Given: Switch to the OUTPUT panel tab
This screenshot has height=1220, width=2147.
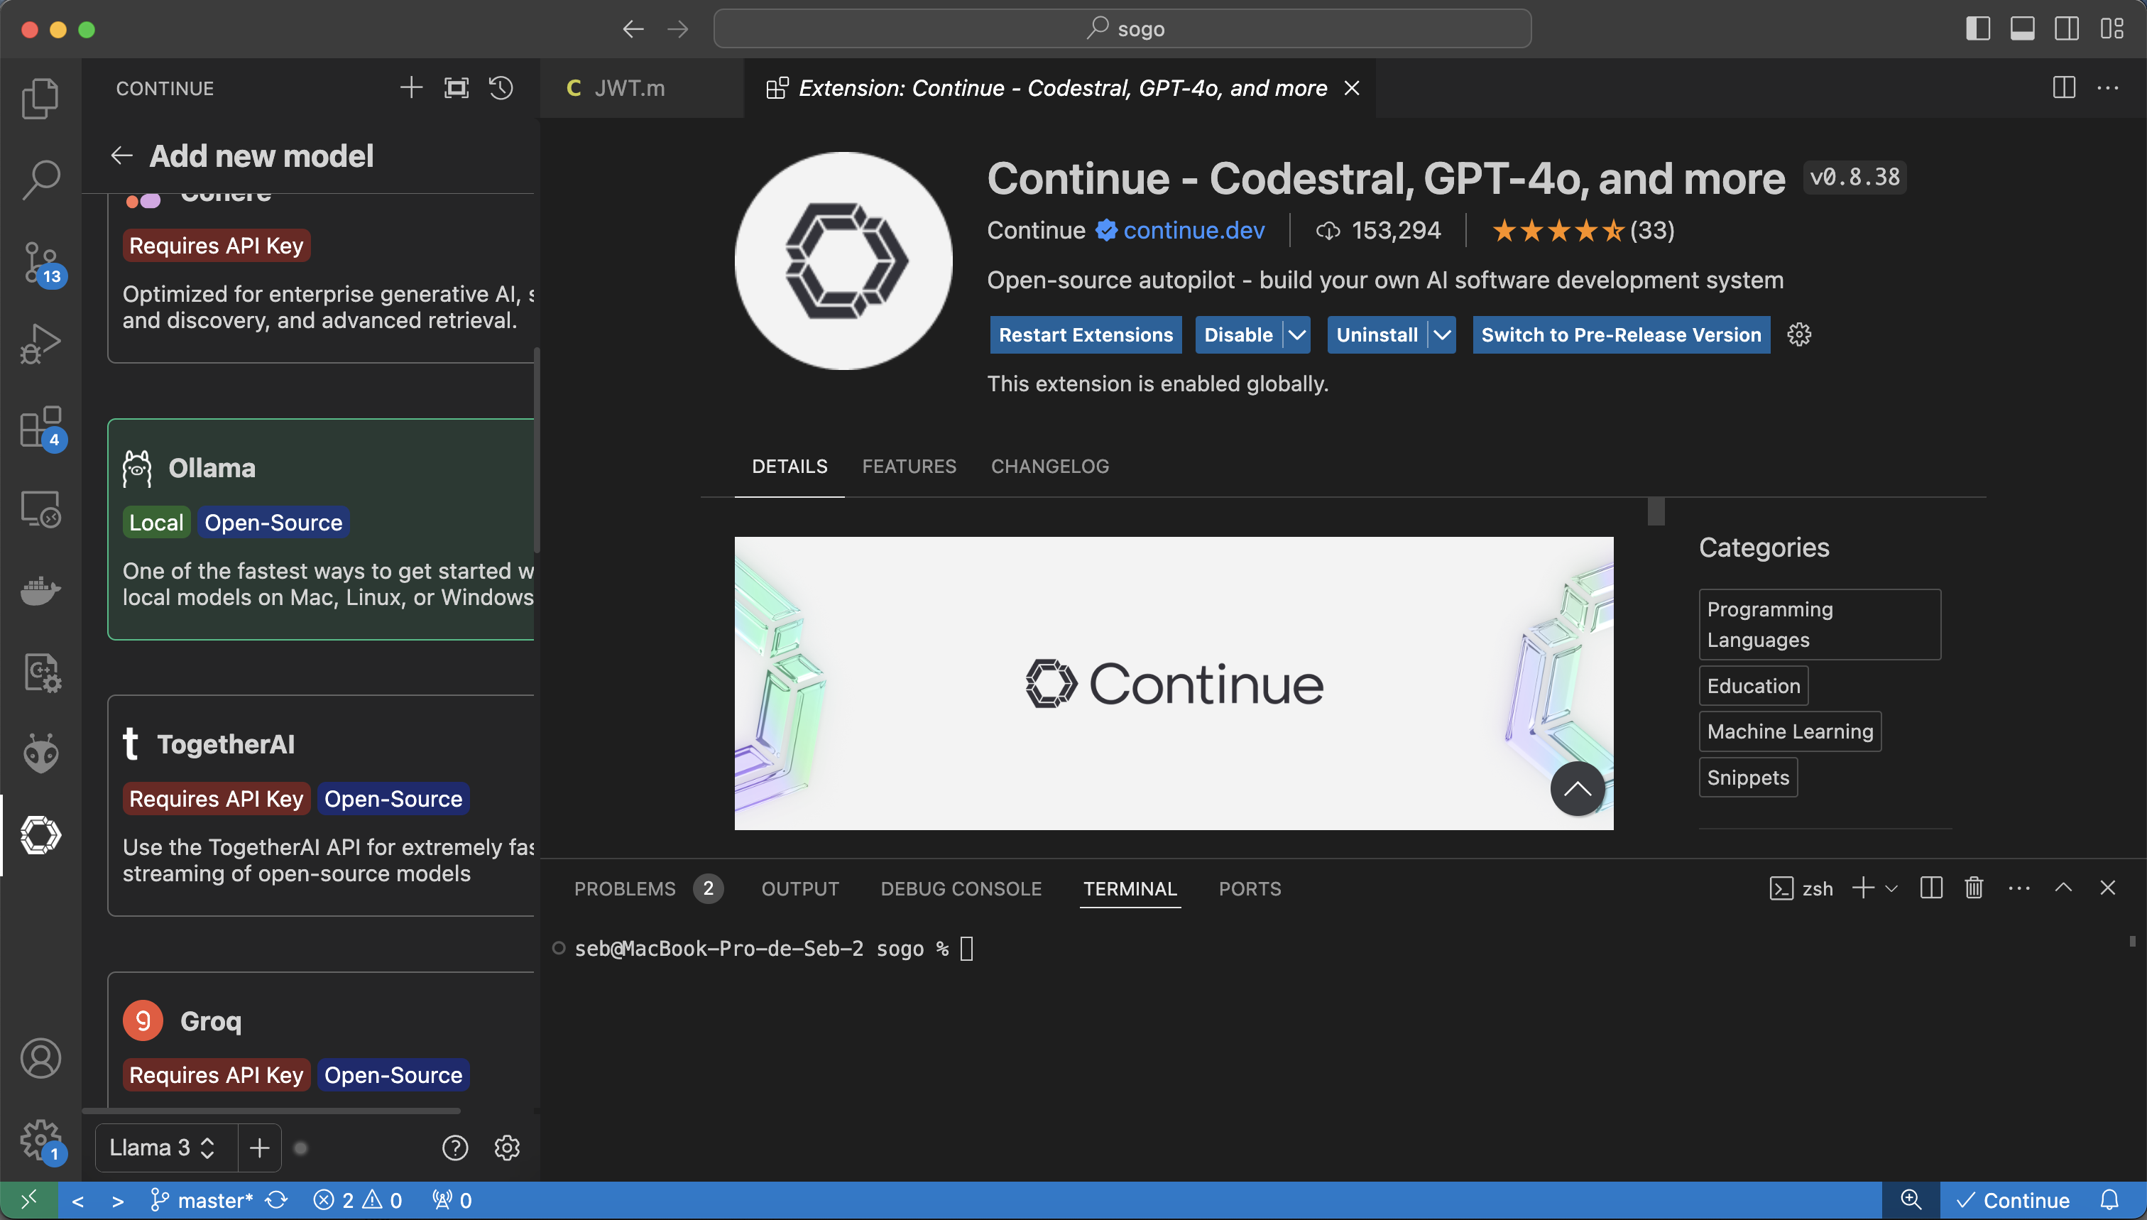Looking at the screenshot, I should pos(800,888).
